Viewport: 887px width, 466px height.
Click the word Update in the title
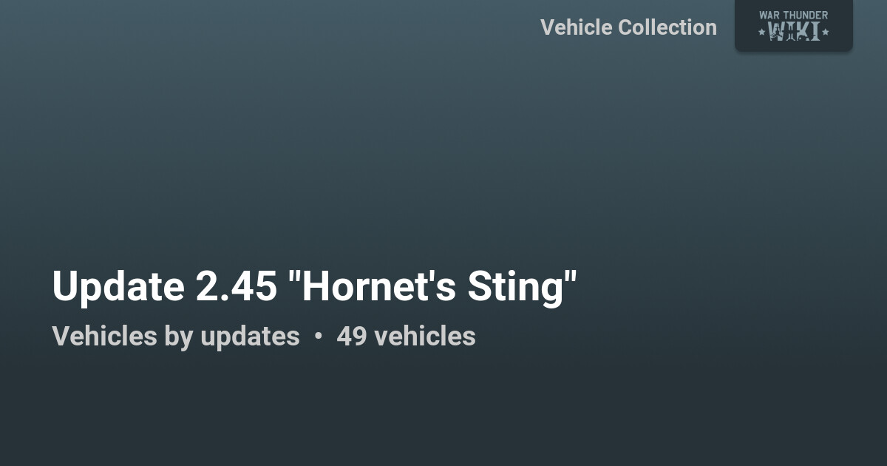[118, 286]
